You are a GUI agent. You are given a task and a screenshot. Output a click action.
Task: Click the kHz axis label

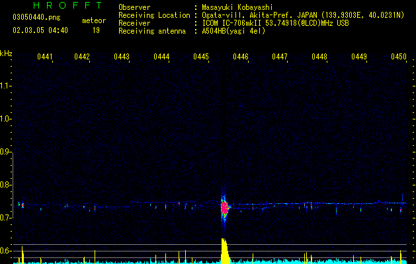[6, 53]
